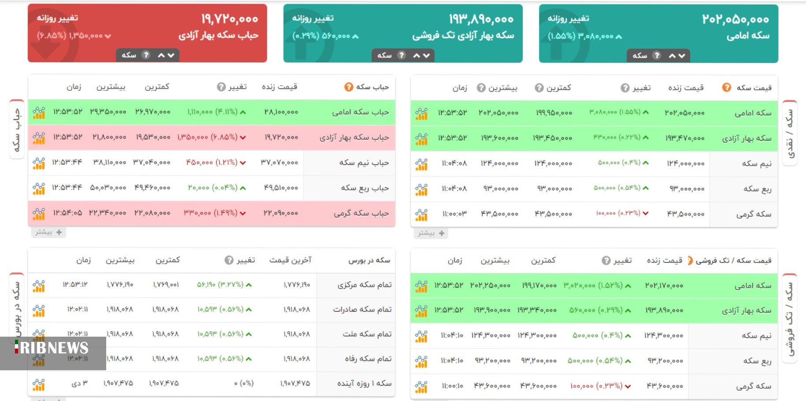The image size is (806, 401).
Task: Click ۱۹,۷۲۰,۰۰۰ headline on red card
Action: click(230, 19)
